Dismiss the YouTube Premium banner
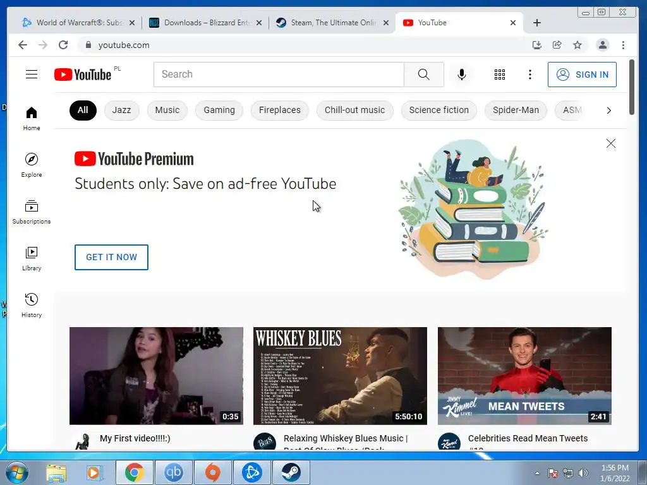Image resolution: width=647 pixels, height=485 pixels. coord(611,143)
